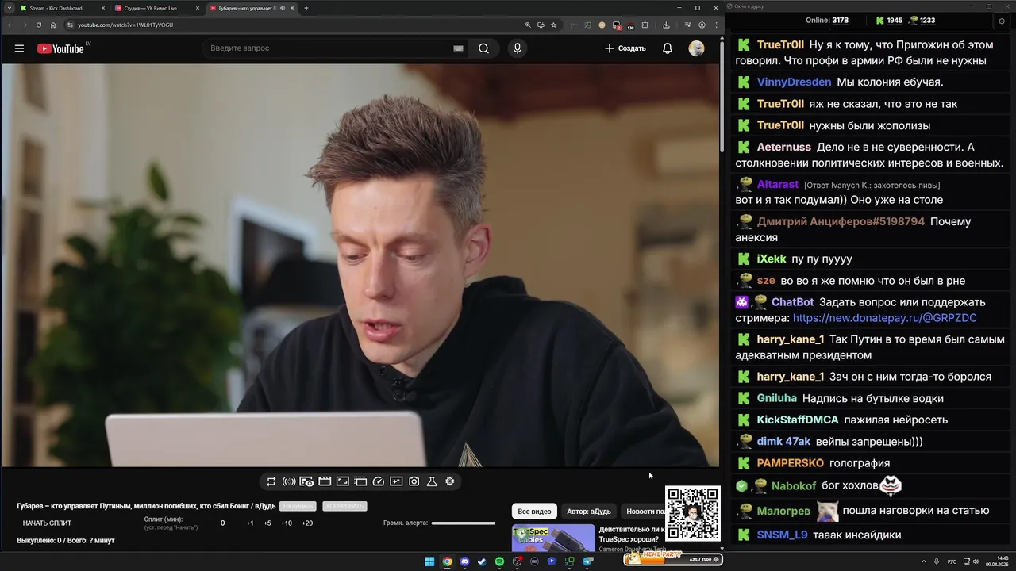Select the Все видео filter chip
The height and width of the screenshot is (571, 1016).
(534, 512)
